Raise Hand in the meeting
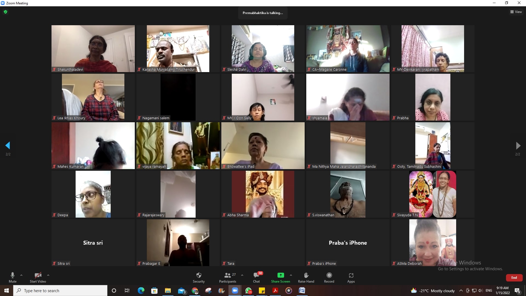The height and width of the screenshot is (296, 526). point(306,275)
